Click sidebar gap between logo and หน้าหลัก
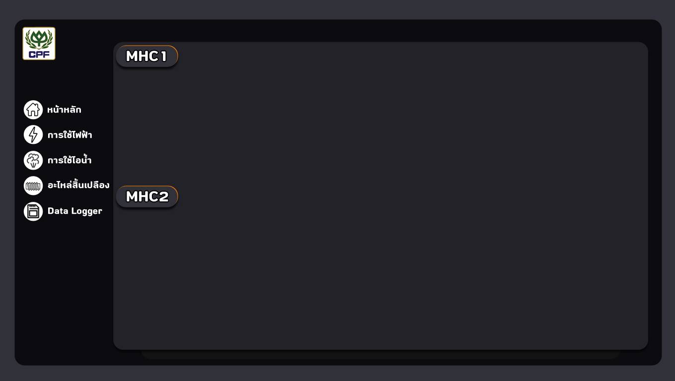675x381 pixels. [x=64, y=79]
